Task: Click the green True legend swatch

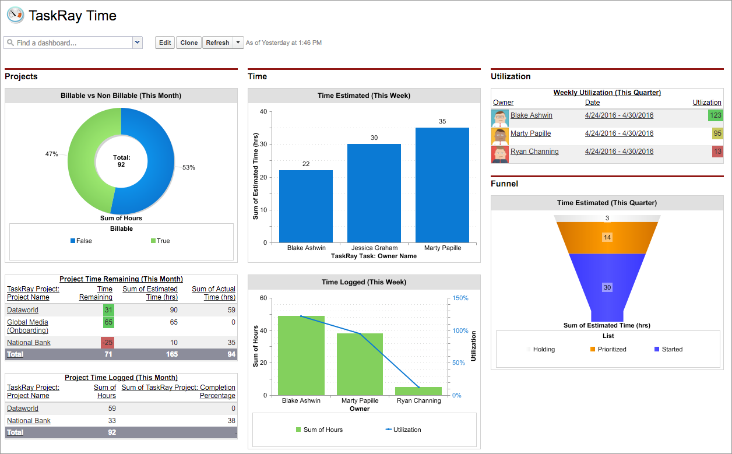Action: (153, 241)
